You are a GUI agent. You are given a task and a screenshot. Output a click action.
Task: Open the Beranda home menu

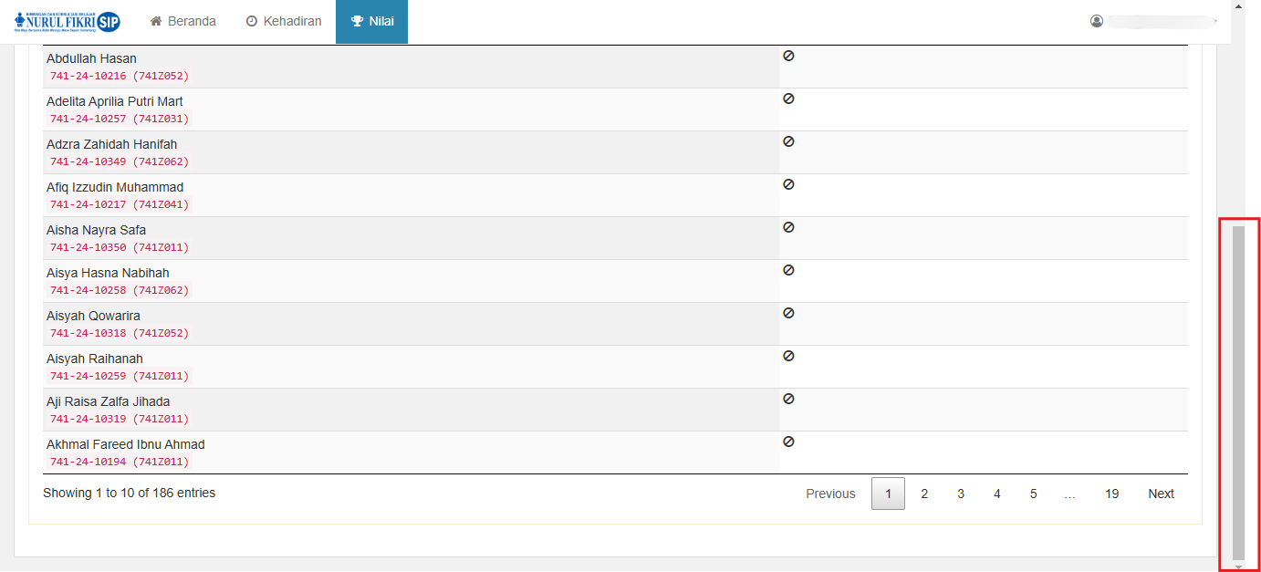(182, 21)
